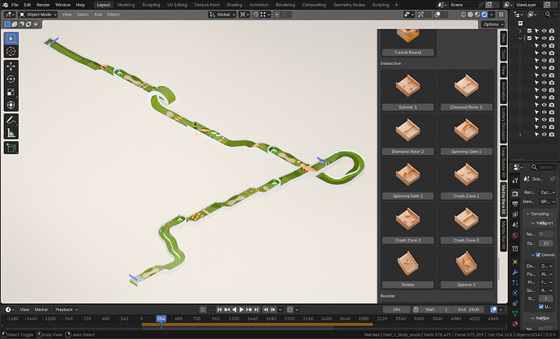The height and width of the screenshot is (339, 560).
Task: Open the Render menu
Action: [x=43, y=5]
